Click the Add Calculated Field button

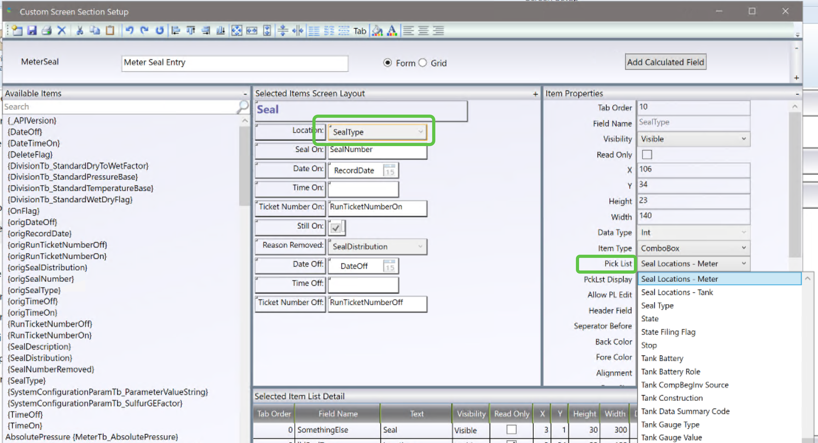[x=665, y=62]
